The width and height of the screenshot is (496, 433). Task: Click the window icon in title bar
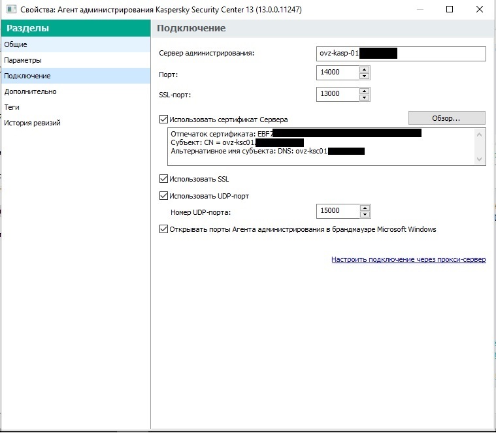[11, 9]
